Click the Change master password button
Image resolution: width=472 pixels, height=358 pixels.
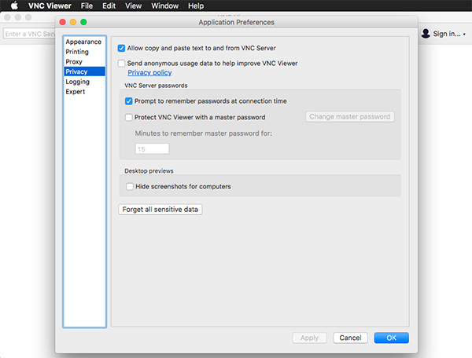pos(350,116)
